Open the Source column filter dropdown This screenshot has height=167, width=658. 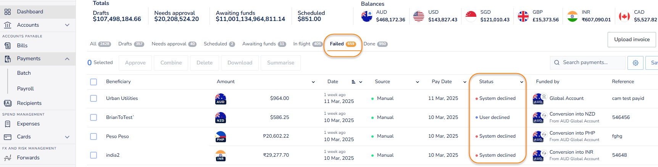click(417, 82)
